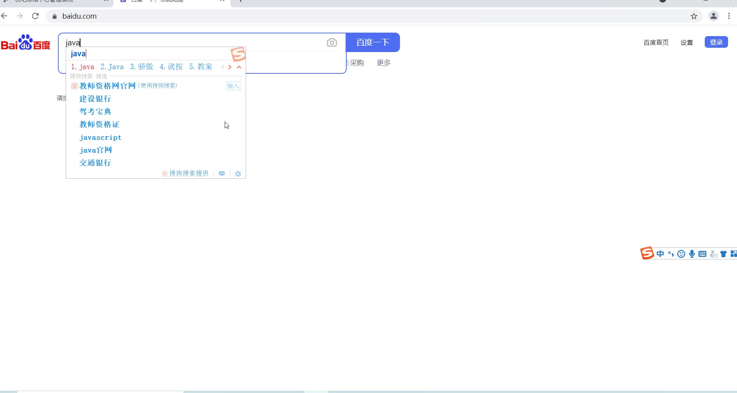Open Sogou suggestion settings gear
This screenshot has height=393, width=737.
click(238, 174)
